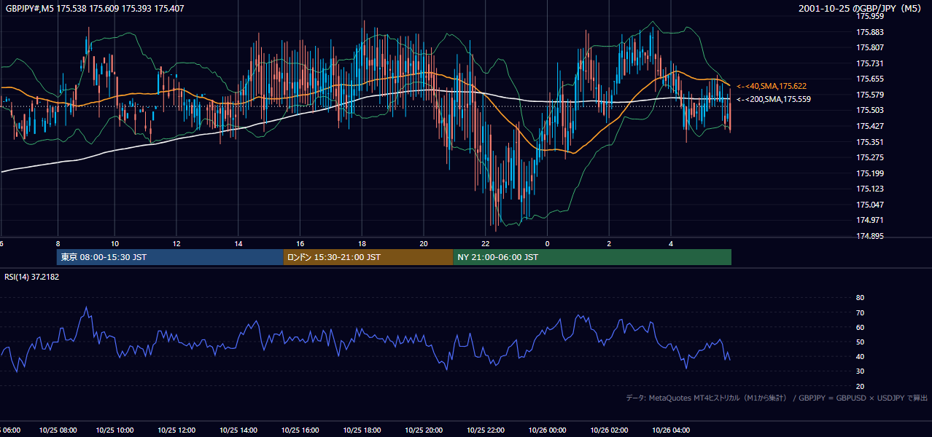Click RSI scale value 50

coord(860,342)
